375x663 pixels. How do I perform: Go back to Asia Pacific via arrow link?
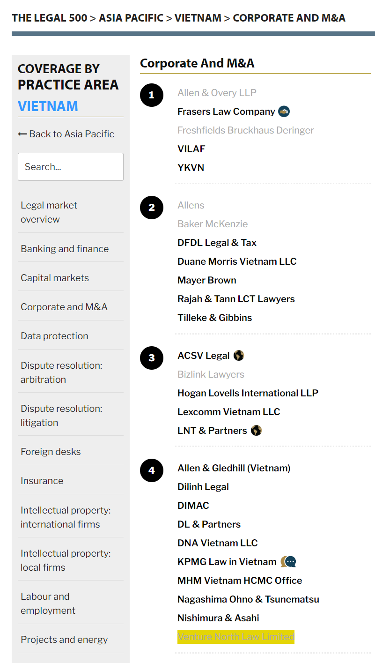[66, 134]
